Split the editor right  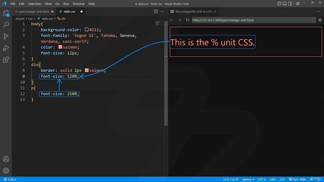point(156,12)
